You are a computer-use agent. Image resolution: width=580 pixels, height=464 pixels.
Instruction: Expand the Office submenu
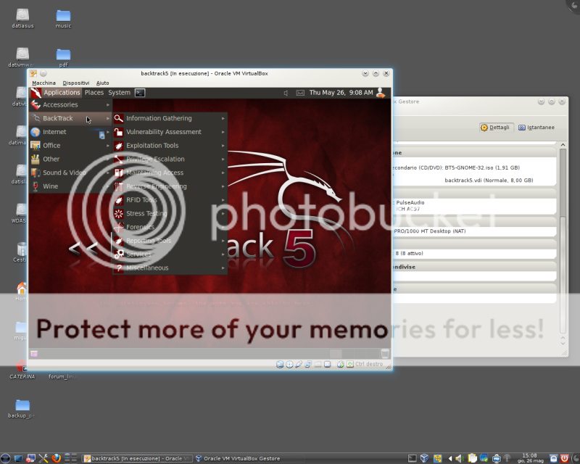tap(70, 146)
